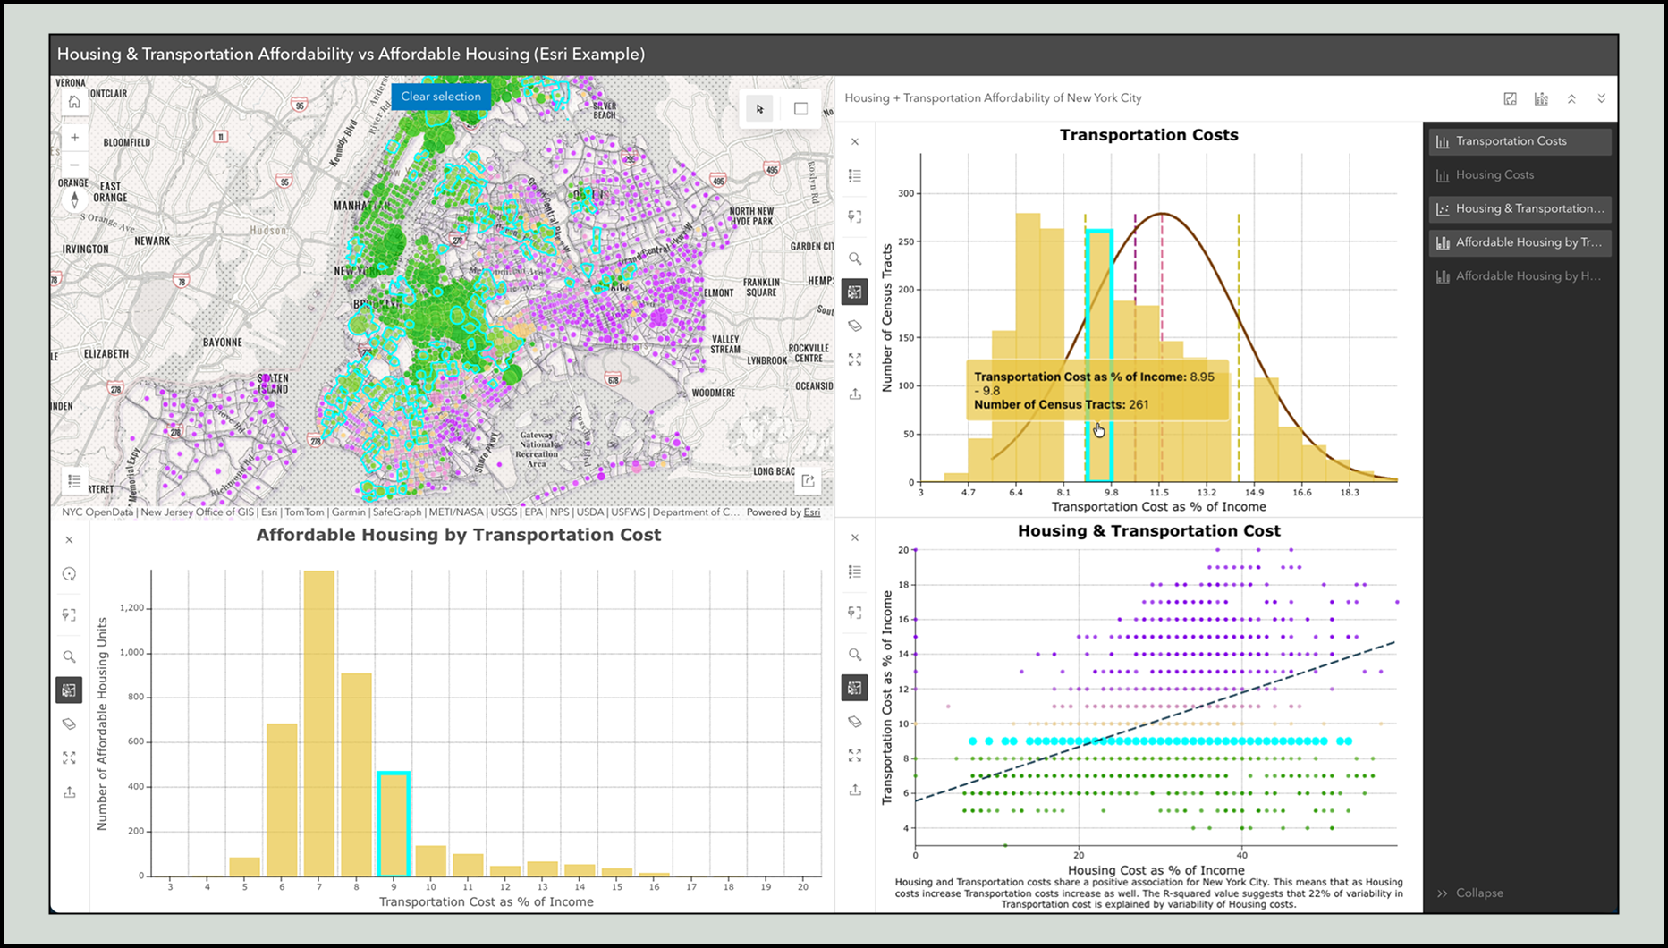This screenshot has height=948, width=1668.
Task: Collapse all charts using the double chevron down
Action: pos(1601,98)
